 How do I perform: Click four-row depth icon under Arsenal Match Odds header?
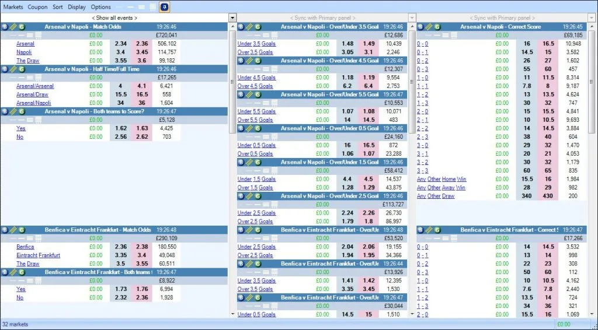pos(38,35)
